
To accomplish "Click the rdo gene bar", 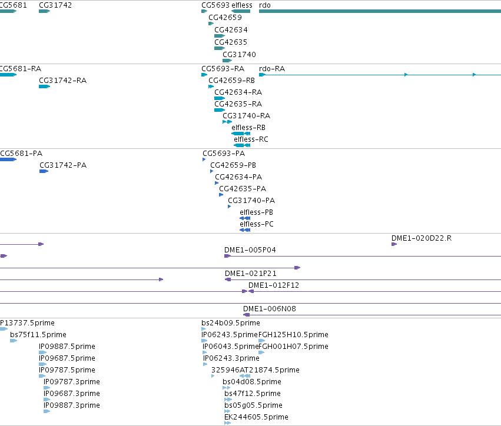I will coord(380,11).
